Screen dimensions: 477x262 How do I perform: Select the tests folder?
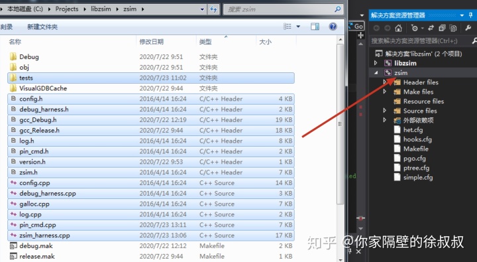coord(151,78)
